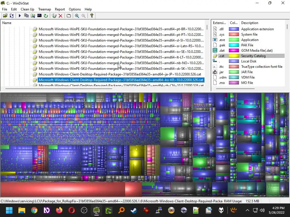Image resolution: width=290 pixels, height=217 pixels.
Task: Select the WinPE Foundation lt-LT package file
Action: coord(121,57)
